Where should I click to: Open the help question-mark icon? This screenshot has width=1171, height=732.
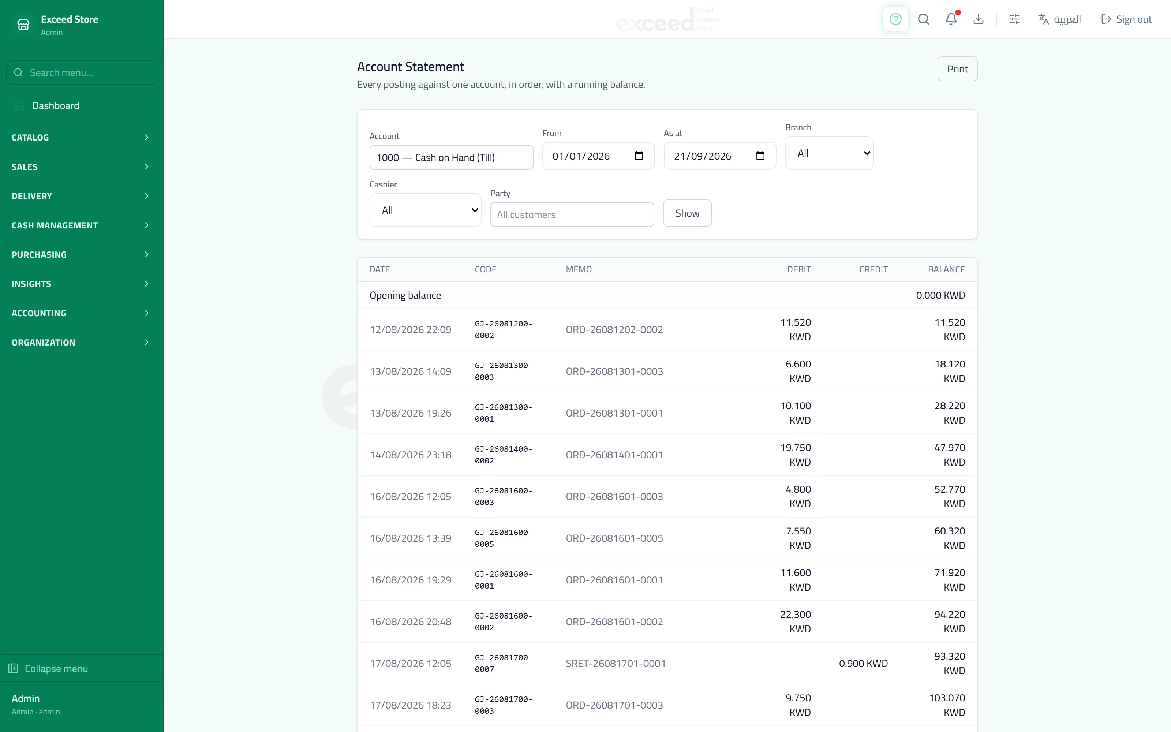(895, 19)
